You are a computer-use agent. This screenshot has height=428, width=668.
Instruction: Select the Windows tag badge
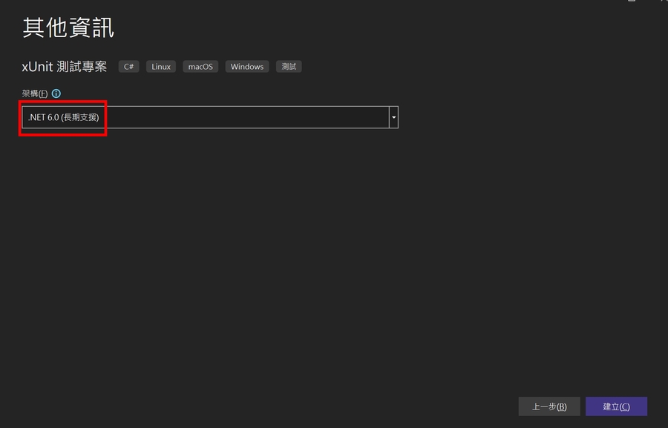[x=247, y=67]
